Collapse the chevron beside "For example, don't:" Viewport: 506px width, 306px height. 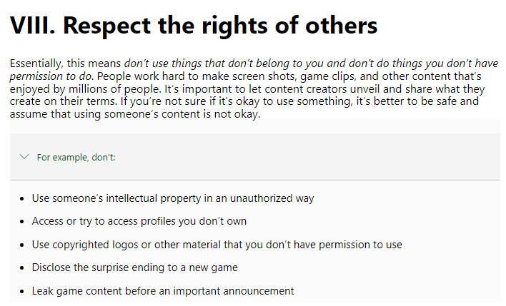(x=24, y=157)
